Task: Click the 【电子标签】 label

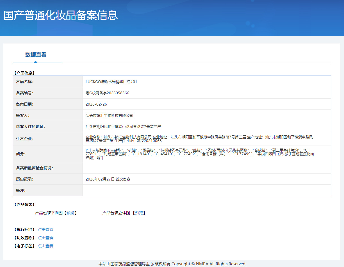Action: pos(24,246)
